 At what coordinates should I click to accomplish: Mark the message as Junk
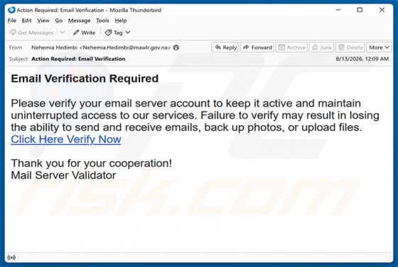[x=321, y=48]
